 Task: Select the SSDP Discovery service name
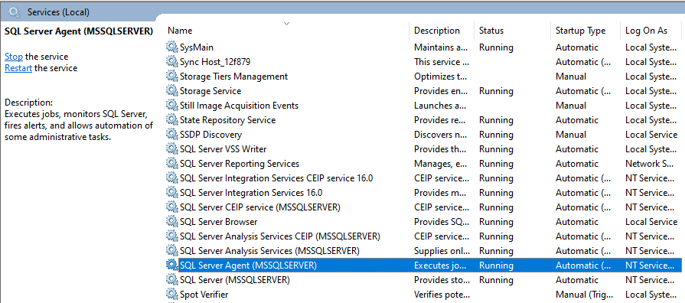click(210, 135)
